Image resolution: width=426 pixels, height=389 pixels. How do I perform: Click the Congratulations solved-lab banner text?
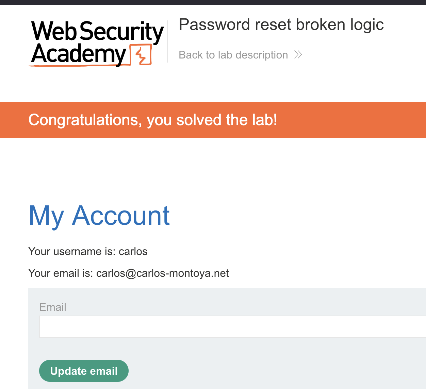153,120
